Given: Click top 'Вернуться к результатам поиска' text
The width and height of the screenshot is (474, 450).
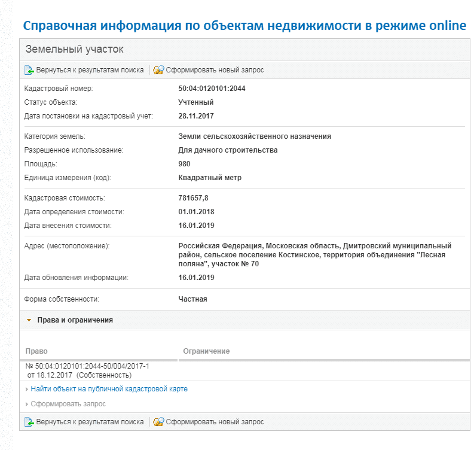Looking at the screenshot, I should pos(90,70).
